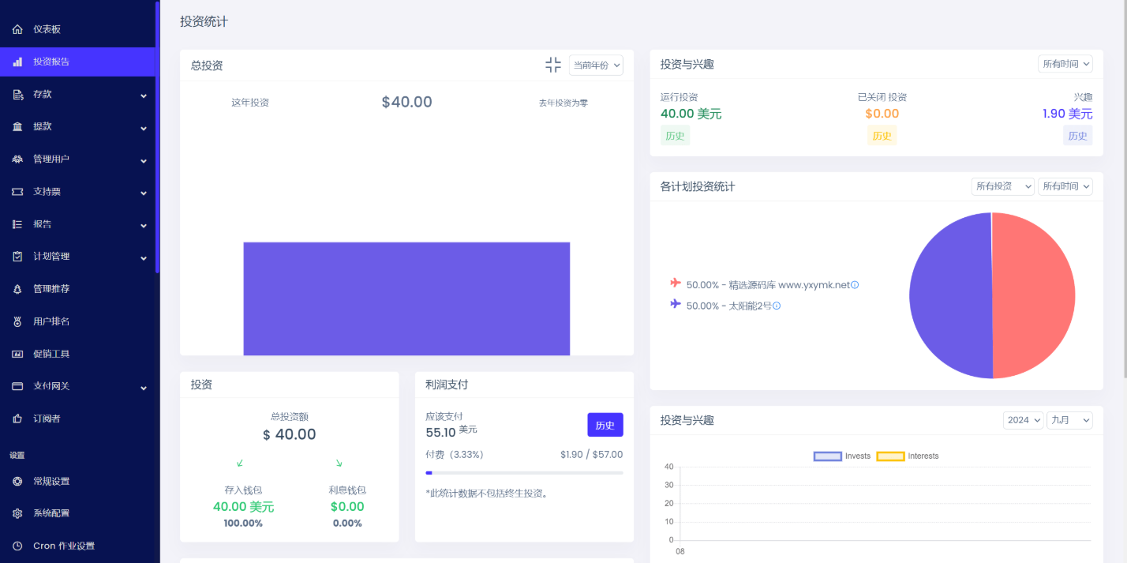Click the lifebuoy icon beside 常规设置
The image size is (1127, 563).
pyautogui.click(x=17, y=482)
